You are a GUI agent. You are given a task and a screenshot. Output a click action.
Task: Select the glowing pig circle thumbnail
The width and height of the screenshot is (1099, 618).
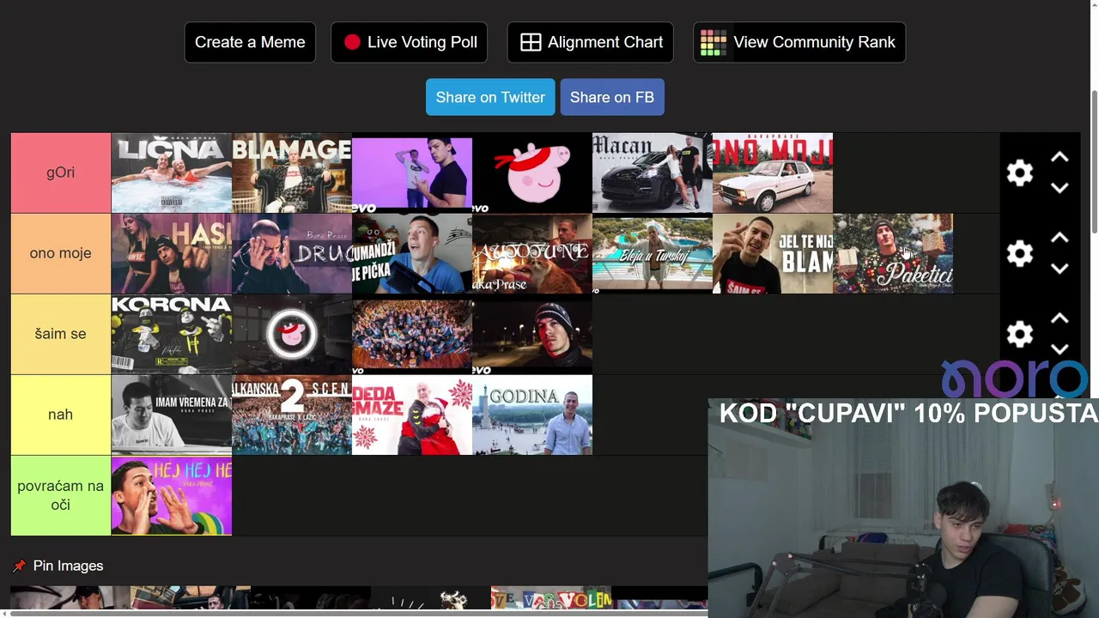pos(292,334)
